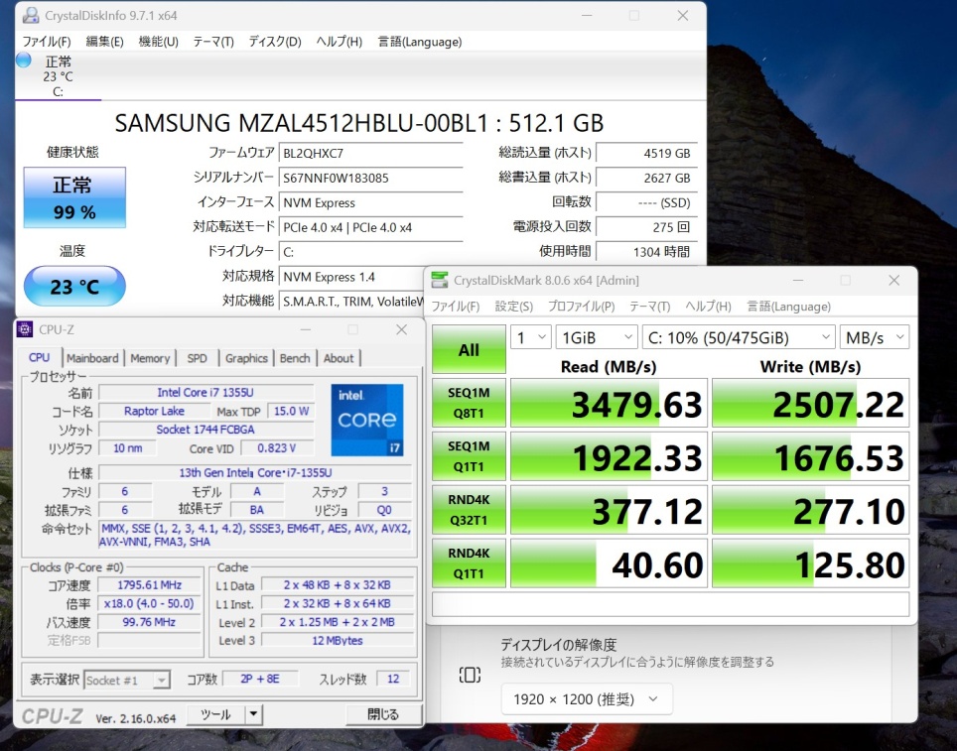Click the blue disk status orb for C:
The height and width of the screenshot is (751, 957).
pos(24,61)
